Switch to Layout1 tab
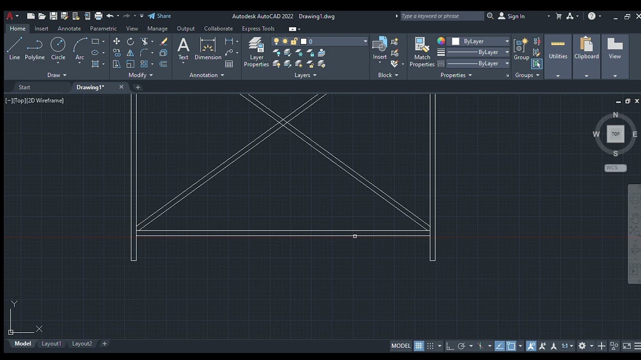Viewport: 641px width, 360px height. click(x=51, y=343)
